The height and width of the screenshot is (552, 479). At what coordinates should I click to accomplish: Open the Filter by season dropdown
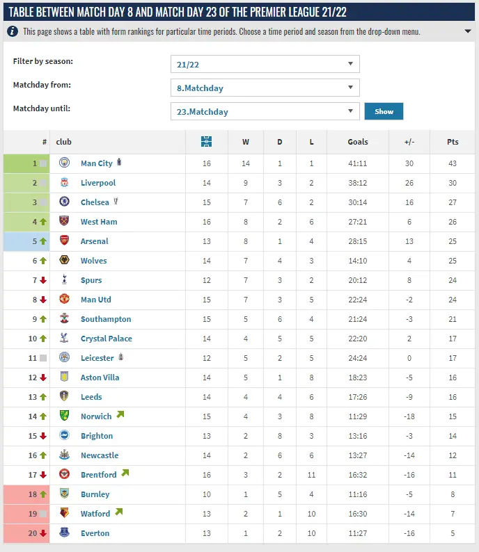[265, 64]
